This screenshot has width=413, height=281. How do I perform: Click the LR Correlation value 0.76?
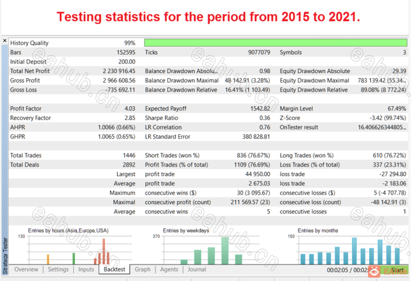click(x=265, y=127)
